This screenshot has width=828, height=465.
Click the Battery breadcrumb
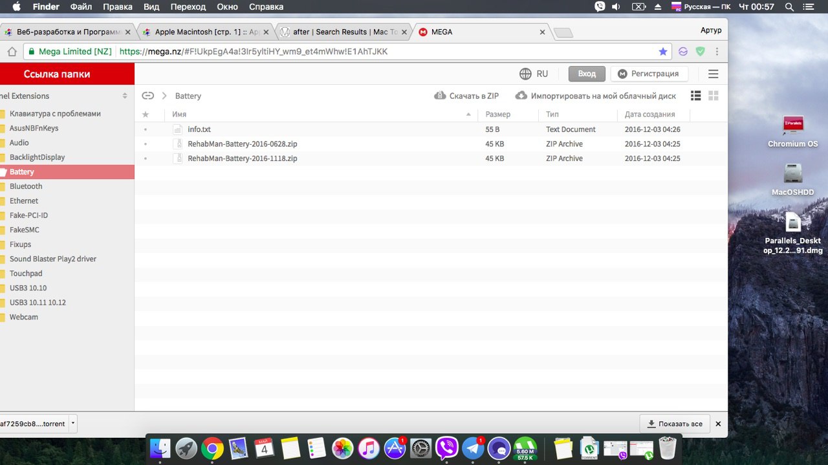188,96
